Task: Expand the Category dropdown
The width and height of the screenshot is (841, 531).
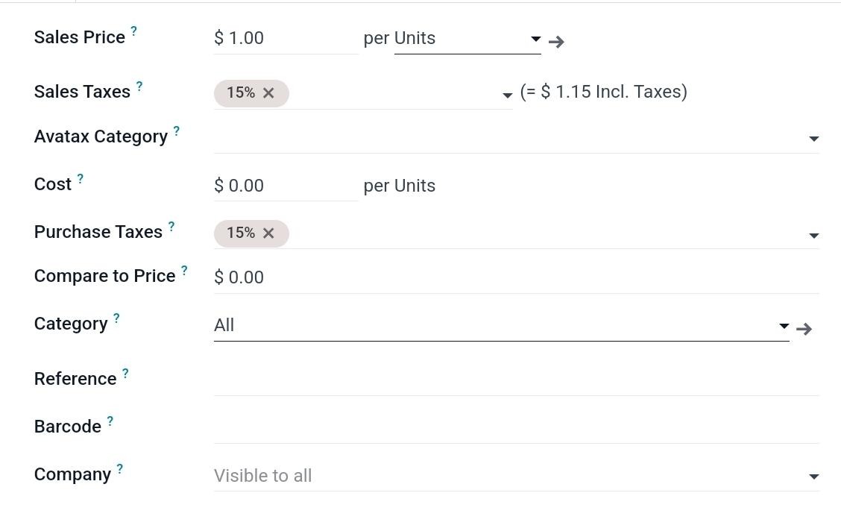Action: point(784,326)
